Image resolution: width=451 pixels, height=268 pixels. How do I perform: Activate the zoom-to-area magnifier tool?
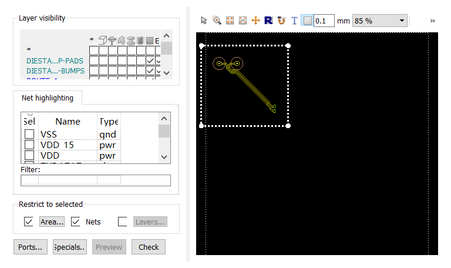(x=217, y=21)
